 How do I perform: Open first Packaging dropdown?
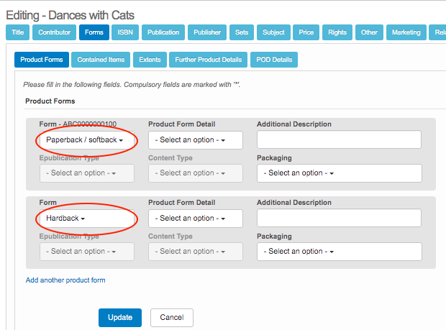point(338,173)
